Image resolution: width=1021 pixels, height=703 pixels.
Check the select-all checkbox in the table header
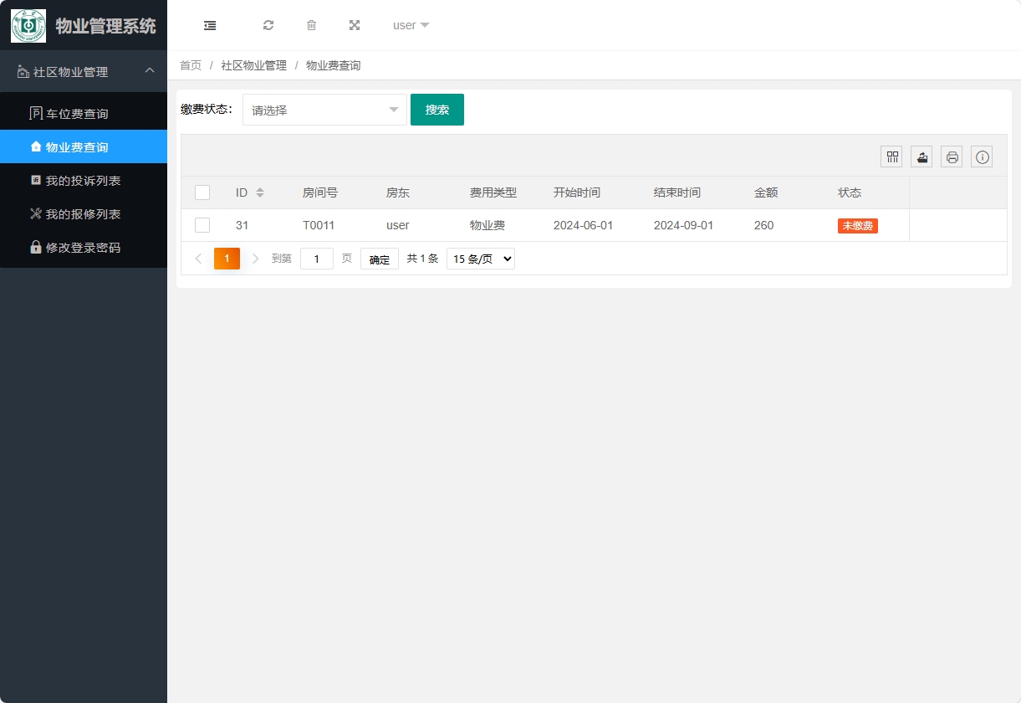202,192
